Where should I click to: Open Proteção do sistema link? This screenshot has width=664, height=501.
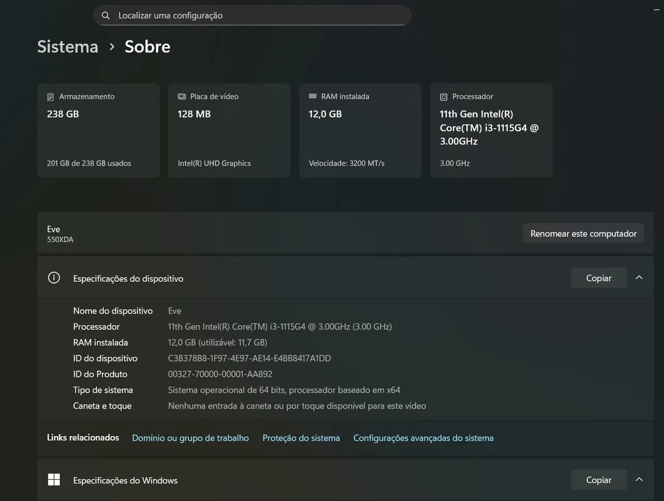coord(301,438)
